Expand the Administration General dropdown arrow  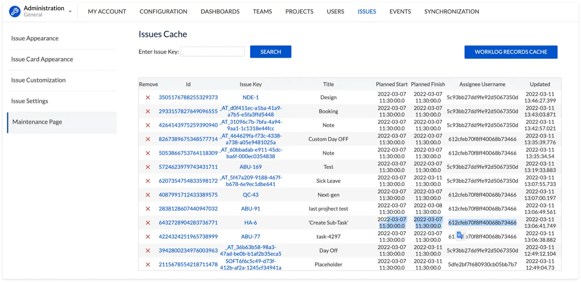pyautogui.click(x=70, y=12)
